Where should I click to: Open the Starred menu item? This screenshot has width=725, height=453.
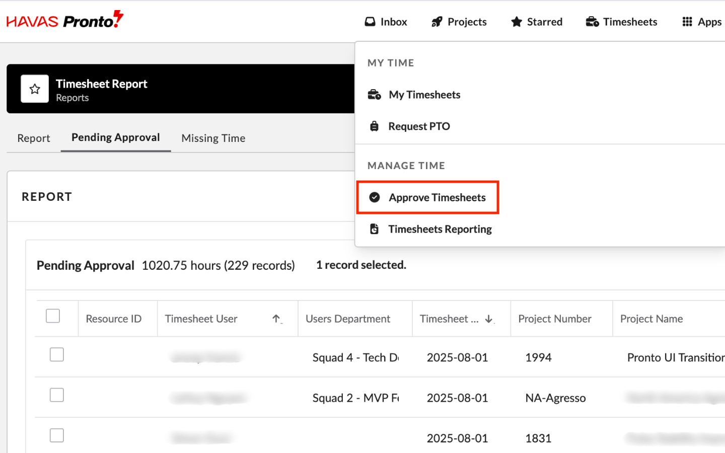coord(537,22)
